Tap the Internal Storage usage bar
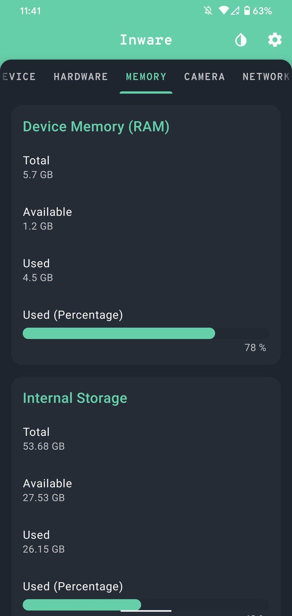The width and height of the screenshot is (292, 616). coord(146,604)
